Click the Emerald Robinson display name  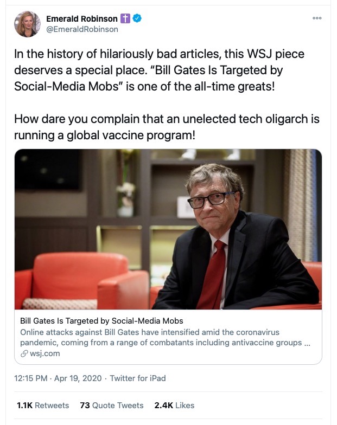click(82, 18)
